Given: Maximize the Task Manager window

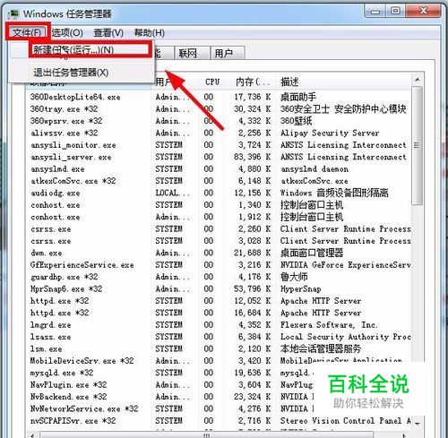Looking at the screenshot, I should click(396, 11).
